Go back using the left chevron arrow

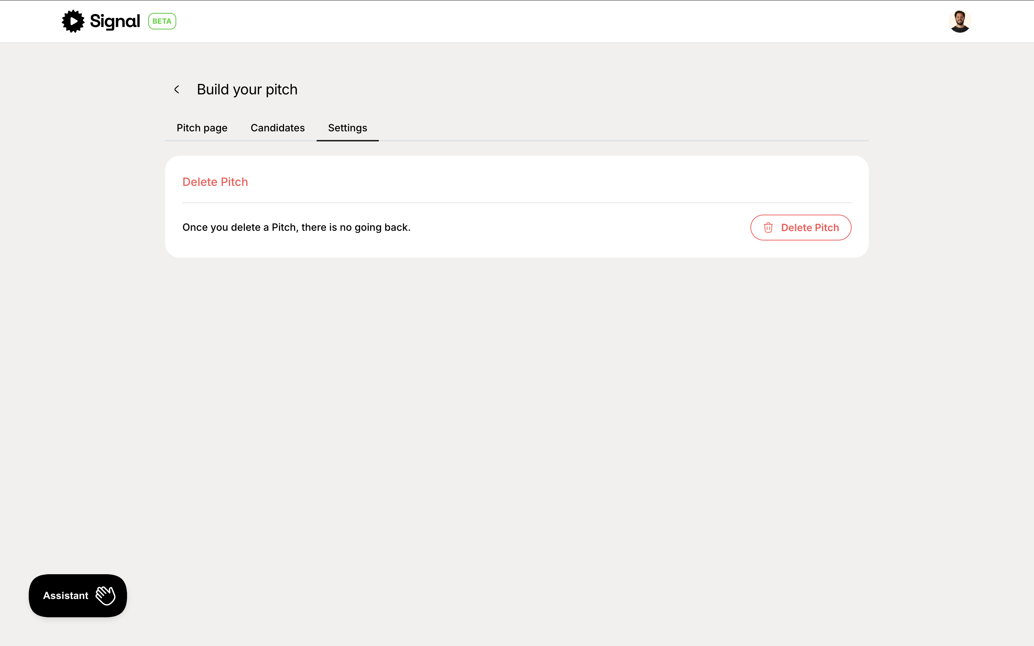(177, 90)
